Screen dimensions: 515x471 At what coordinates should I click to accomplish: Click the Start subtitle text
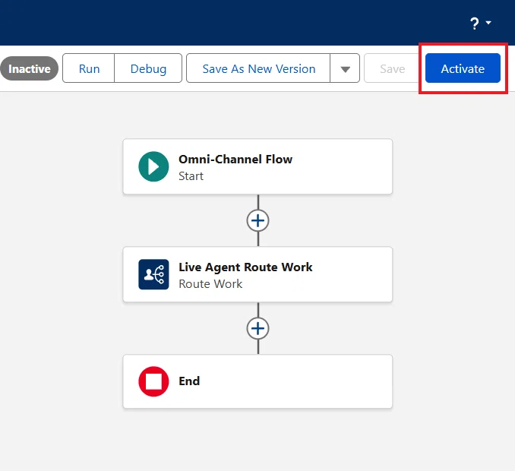[x=191, y=176]
